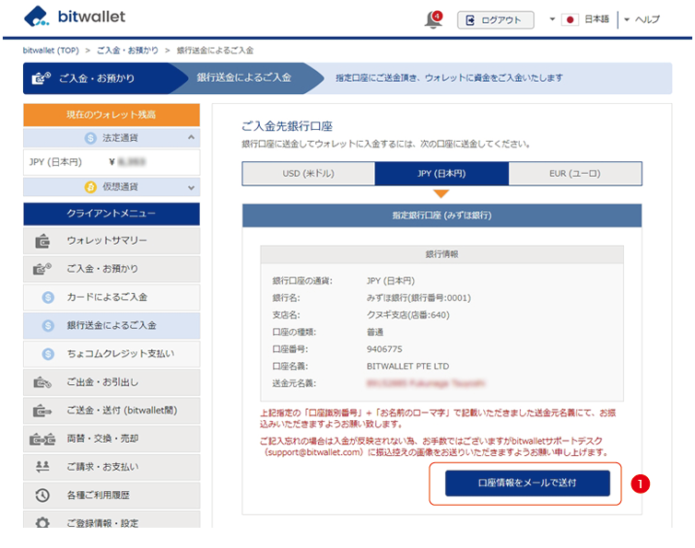Click account number 9406775
The width and height of the screenshot is (695, 548).
[x=384, y=349]
